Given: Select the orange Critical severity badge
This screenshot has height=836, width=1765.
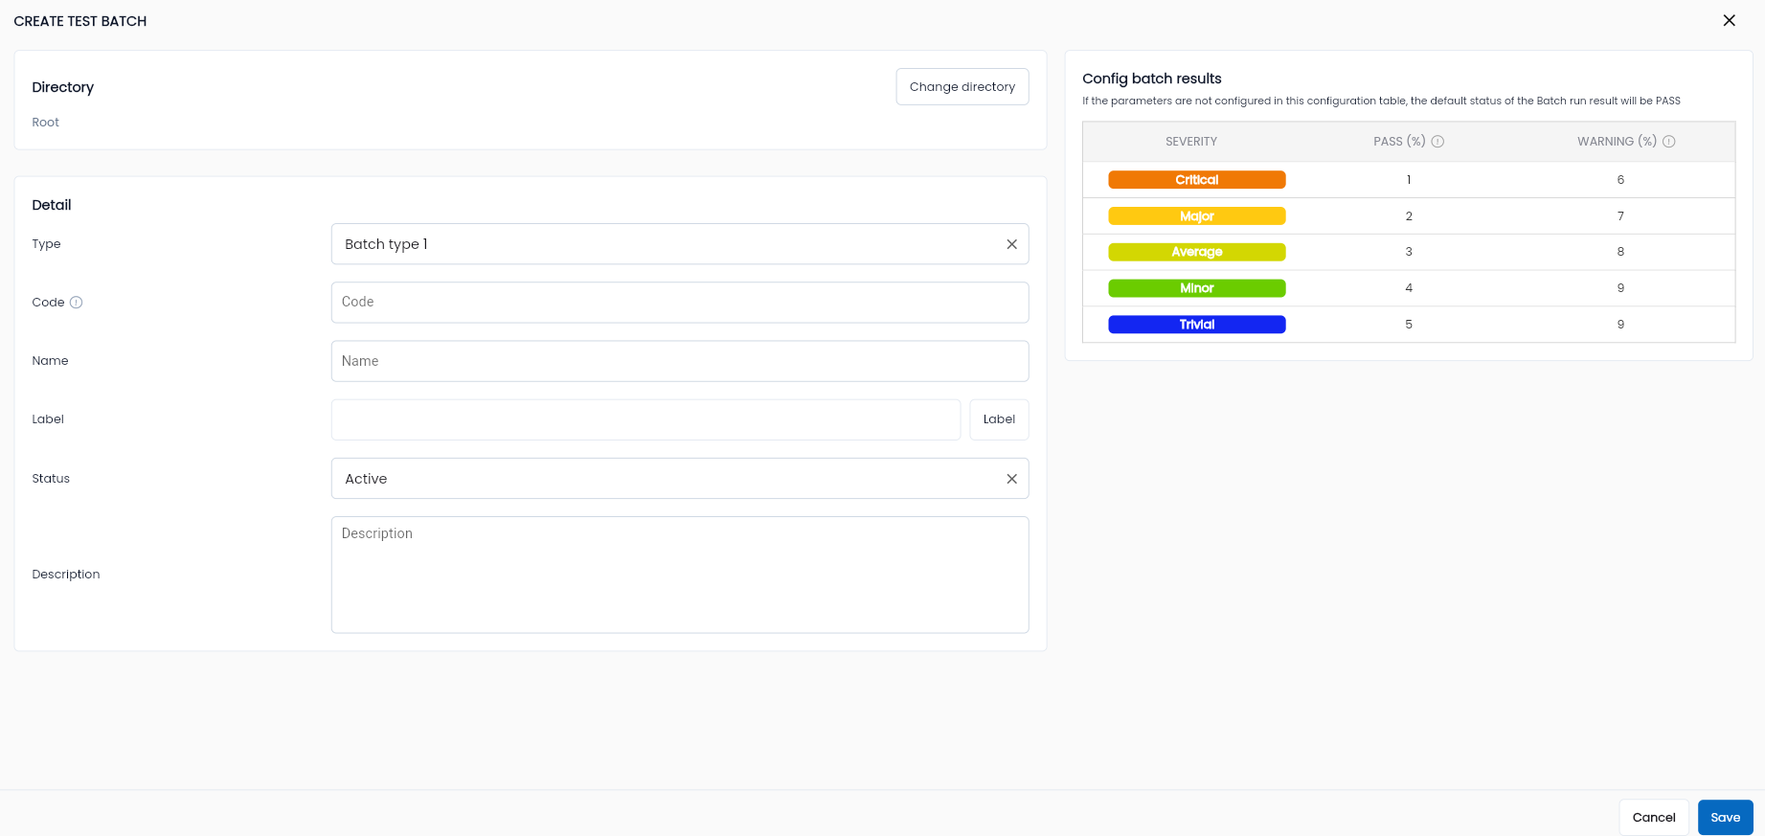Looking at the screenshot, I should (x=1197, y=180).
